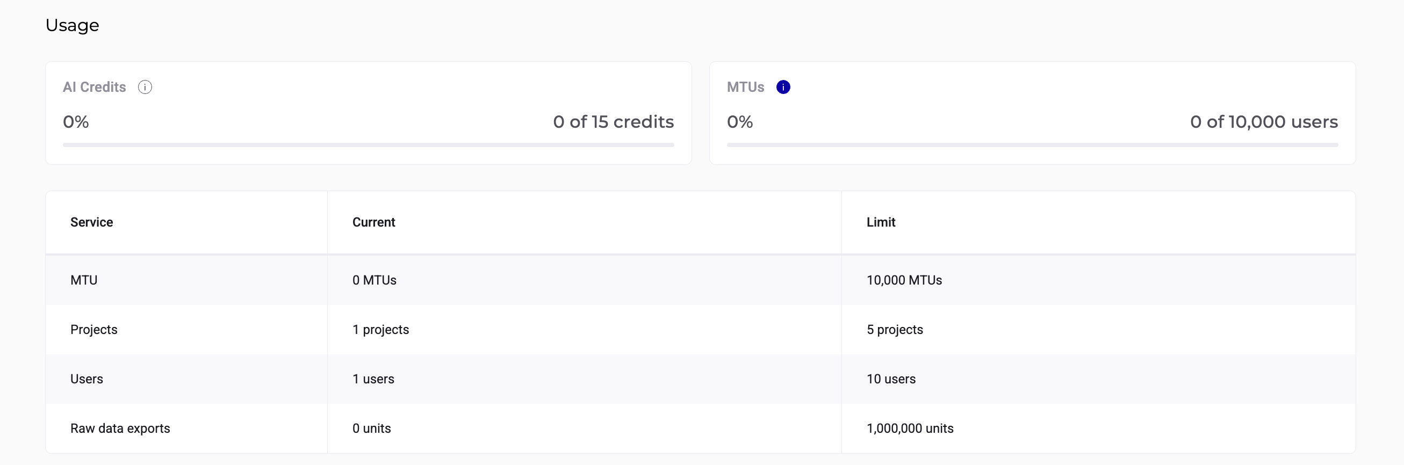Click the MTUs usage progress bar
This screenshot has height=465, width=1404.
click(1032, 145)
